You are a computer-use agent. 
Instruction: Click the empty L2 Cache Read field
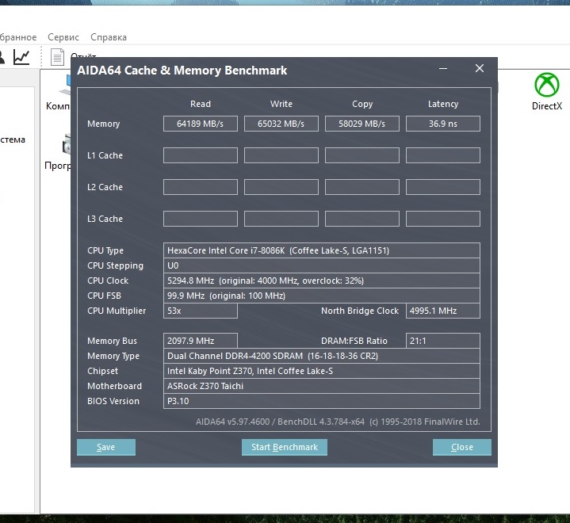click(201, 187)
